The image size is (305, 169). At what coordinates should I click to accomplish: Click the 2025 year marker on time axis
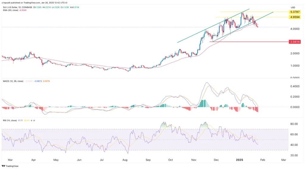point(239,160)
